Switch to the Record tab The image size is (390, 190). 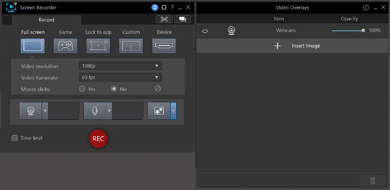coord(46,20)
